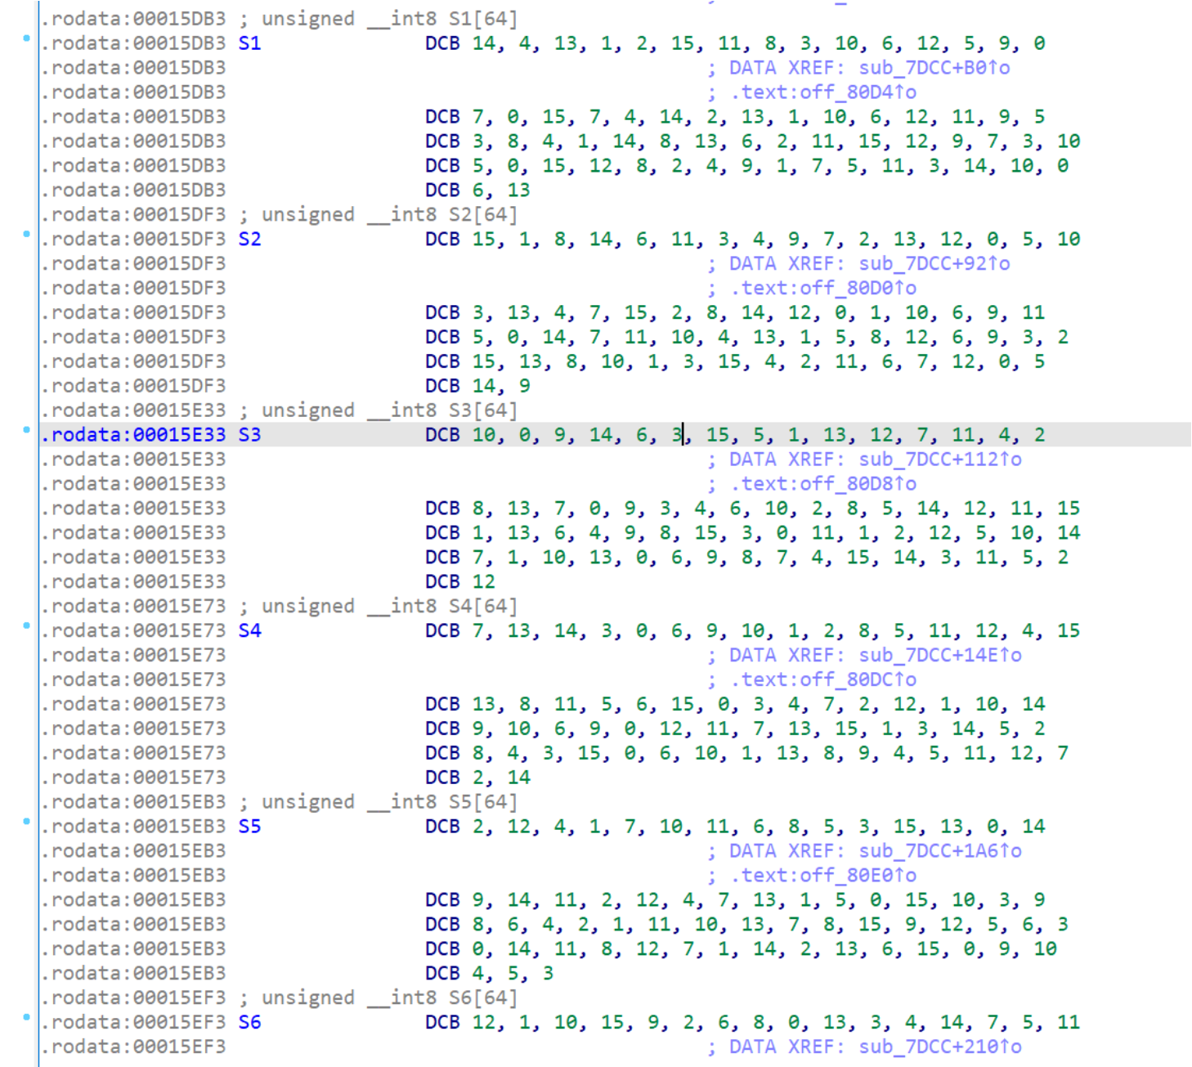Follow the sub_7DCC+1A6 xref for S5
Screen dimensions: 1192x1067
point(939,851)
